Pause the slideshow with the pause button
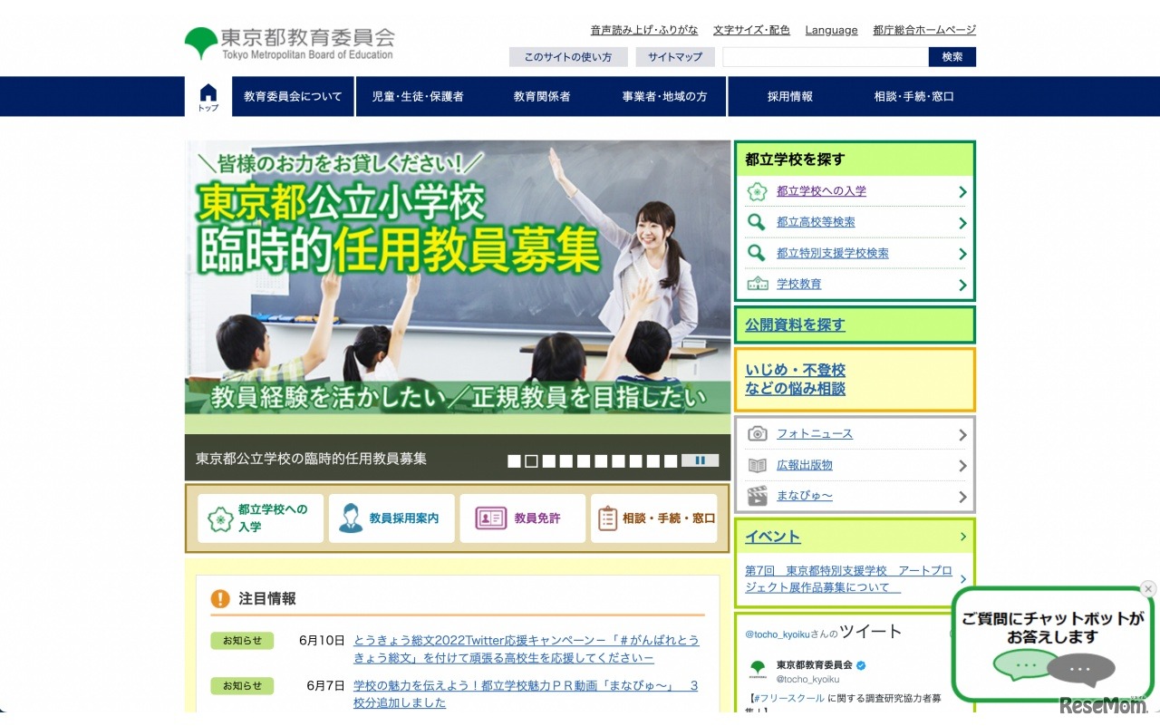The height and width of the screenshot is (726, 1160). click(701, 460)
